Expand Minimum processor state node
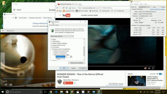 [x=53, y=51]
